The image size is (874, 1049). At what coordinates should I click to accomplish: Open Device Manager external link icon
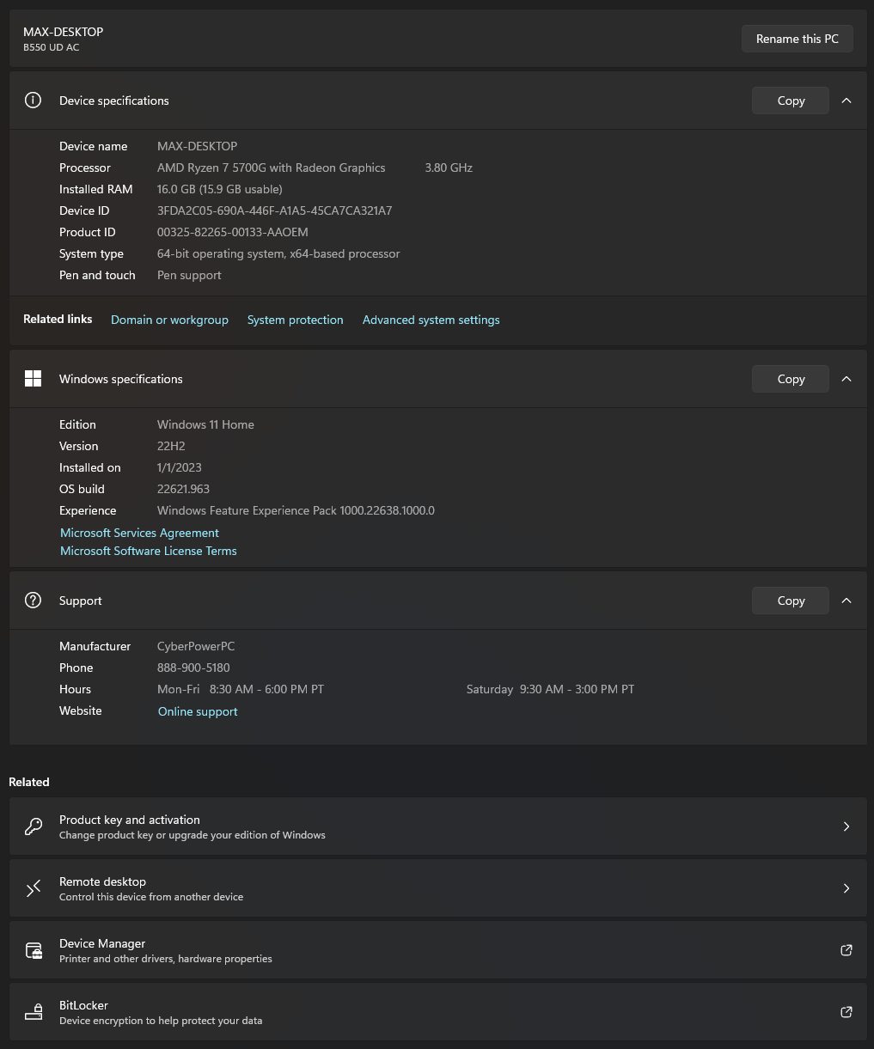pyautogui.click(x=846, y=950)
